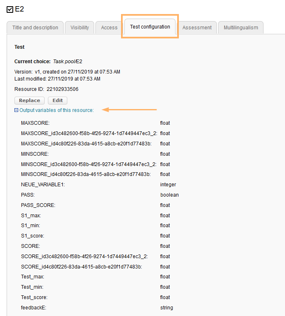Click the NEUE_VARIABLE1 variable name
This screenshot has width=285, height=316.
(43, 185)
